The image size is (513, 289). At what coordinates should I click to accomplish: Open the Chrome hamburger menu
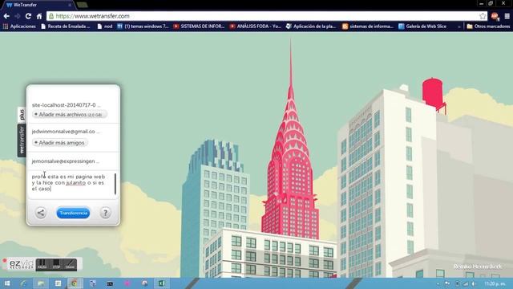click(507, 16)
